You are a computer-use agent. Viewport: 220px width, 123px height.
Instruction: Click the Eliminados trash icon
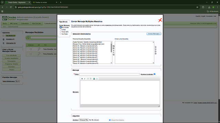(3, 43)
